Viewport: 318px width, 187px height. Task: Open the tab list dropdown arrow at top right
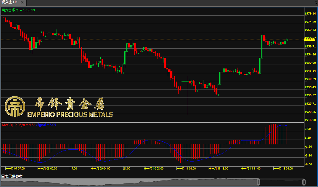click(316, 3)
